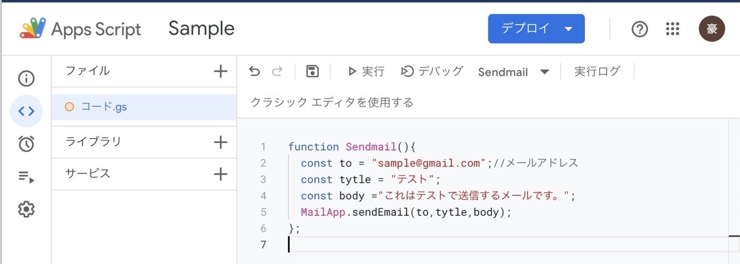
Task: Open the Sendmail function selector dropdown
Action: pyautogui.click(x=513, y=72)
